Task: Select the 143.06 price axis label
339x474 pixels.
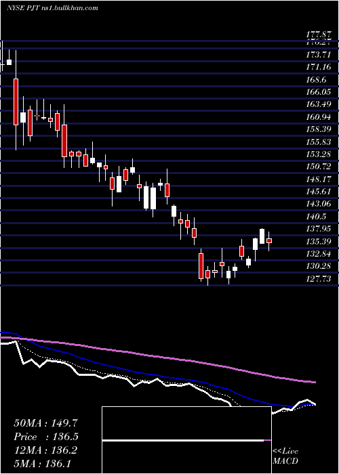Action: click(x=318, y=204)
